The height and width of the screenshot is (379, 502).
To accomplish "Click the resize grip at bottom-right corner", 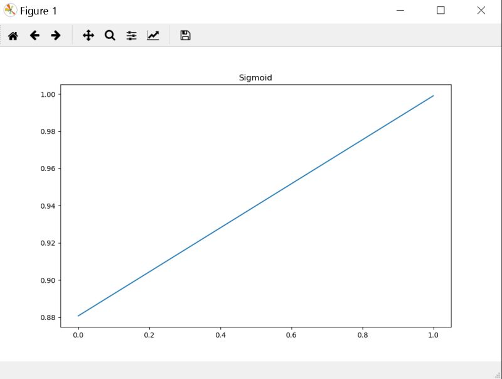I will [x=498, y=375].
